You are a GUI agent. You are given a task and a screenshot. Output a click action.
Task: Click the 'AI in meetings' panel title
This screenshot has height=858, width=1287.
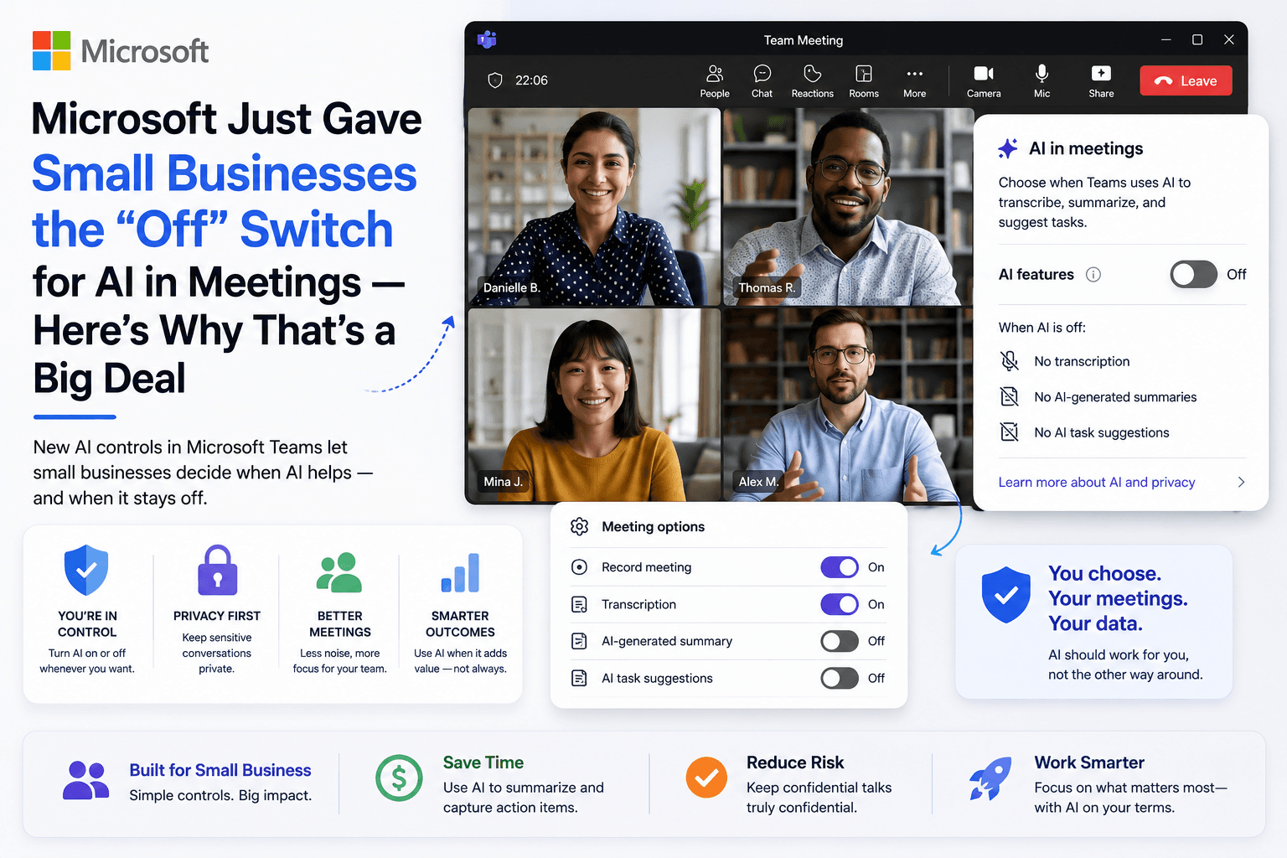(x=1086, y=148)
